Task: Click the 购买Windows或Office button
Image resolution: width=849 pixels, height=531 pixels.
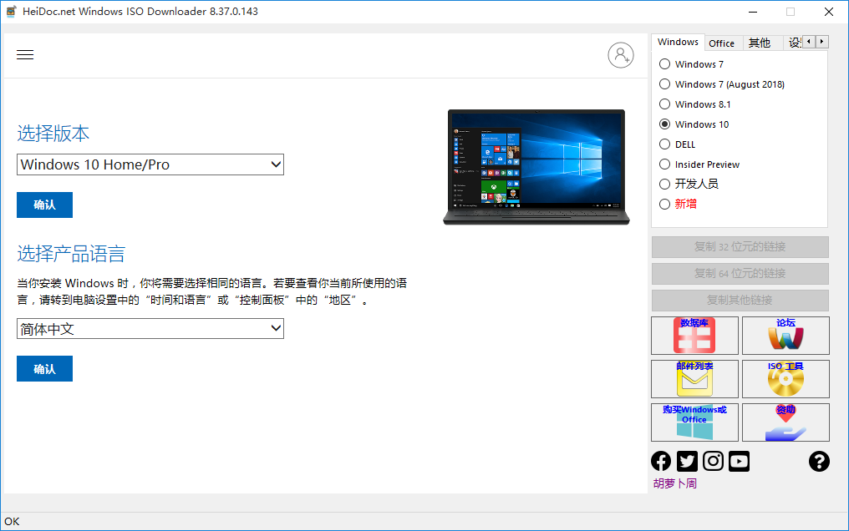Action: click(x=694, y=422)
